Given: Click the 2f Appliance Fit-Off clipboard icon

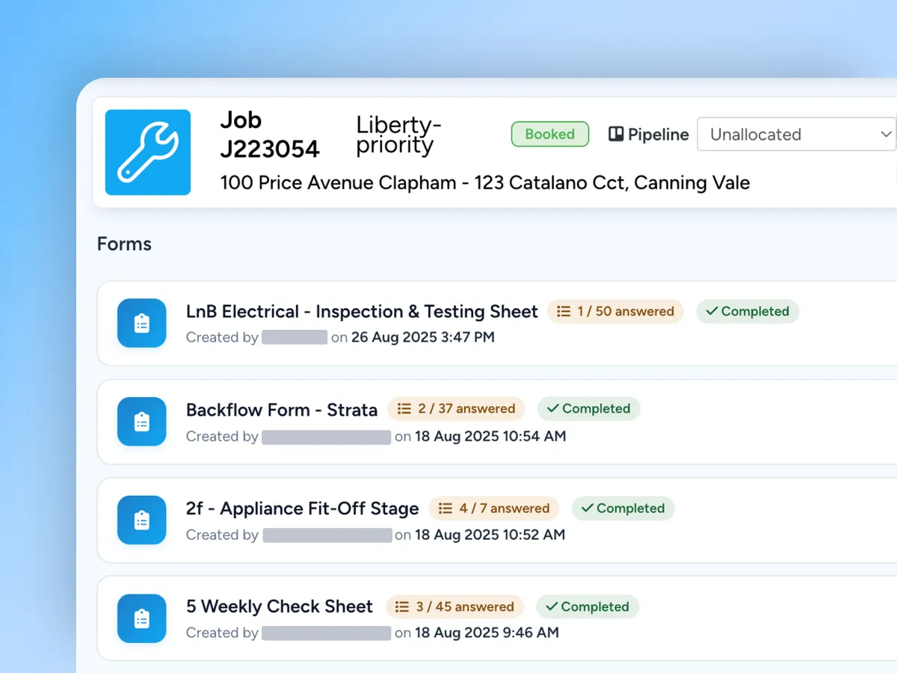Looking at the screenshot, I should click(x=142, y=520).
